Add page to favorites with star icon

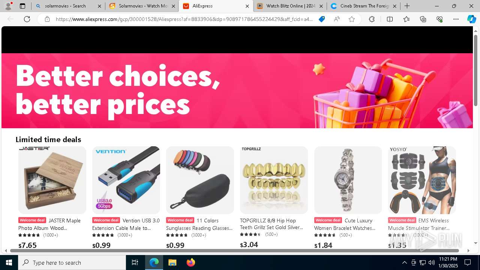point(352,19)
